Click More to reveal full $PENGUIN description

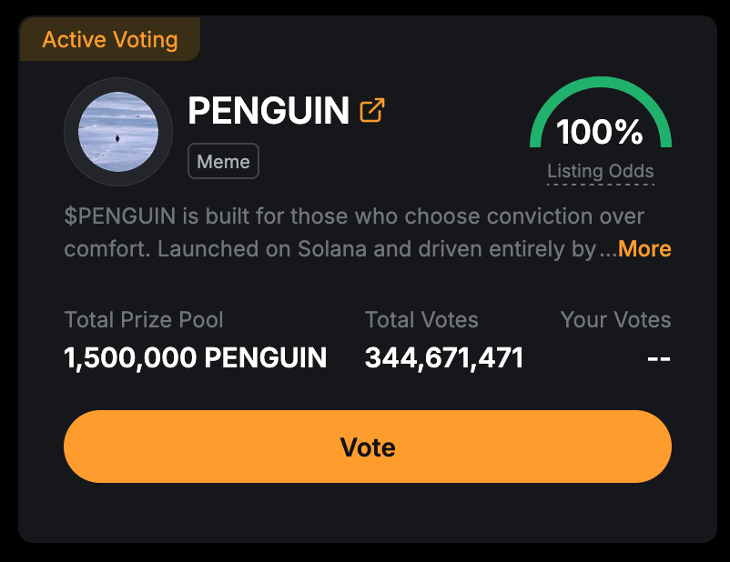tap(644, 248)
